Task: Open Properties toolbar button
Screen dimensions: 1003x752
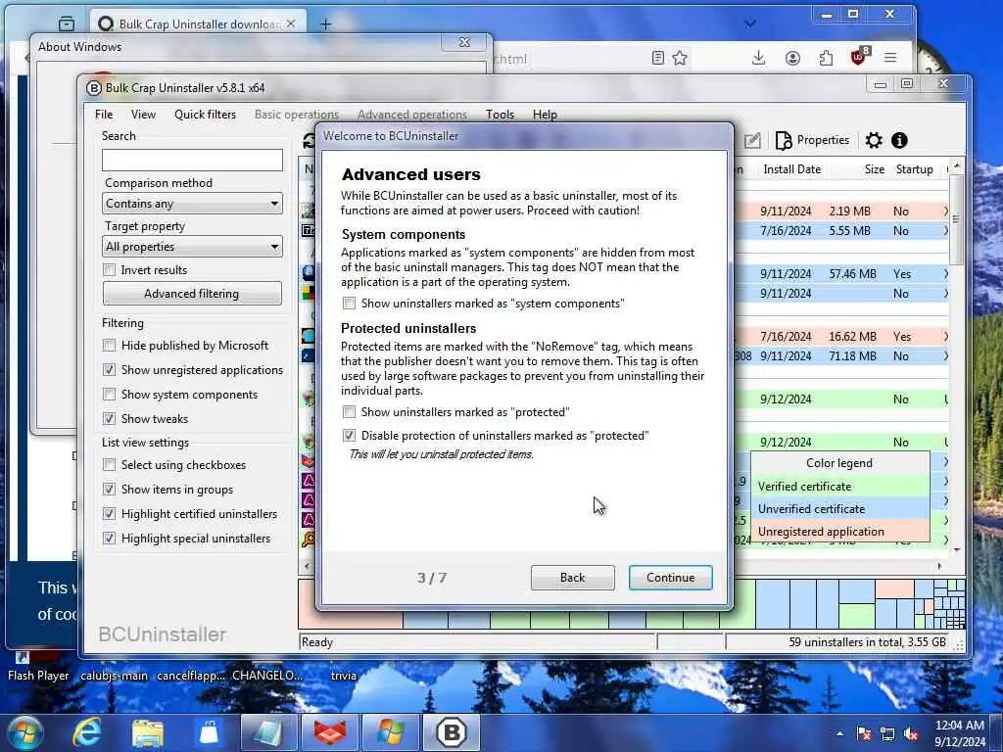Action: pos(812,140)
